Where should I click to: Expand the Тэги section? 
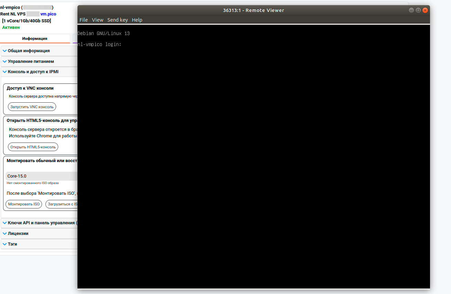(12, 244)
